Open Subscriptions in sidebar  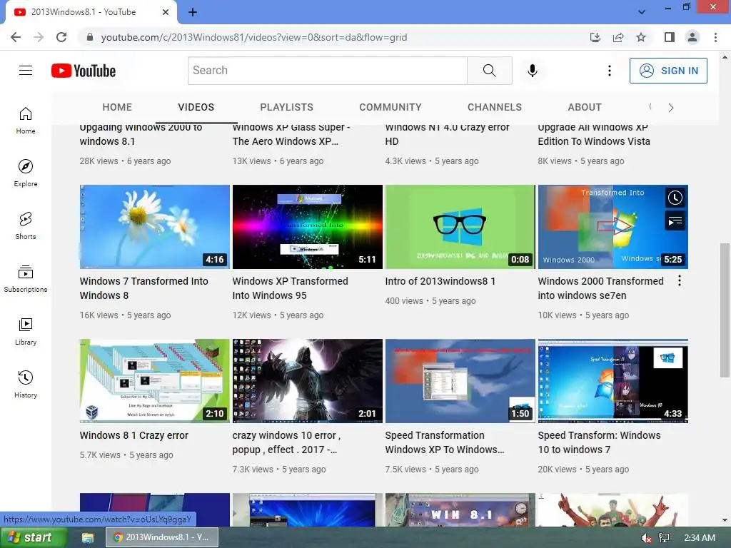click(x=26, y=278)
